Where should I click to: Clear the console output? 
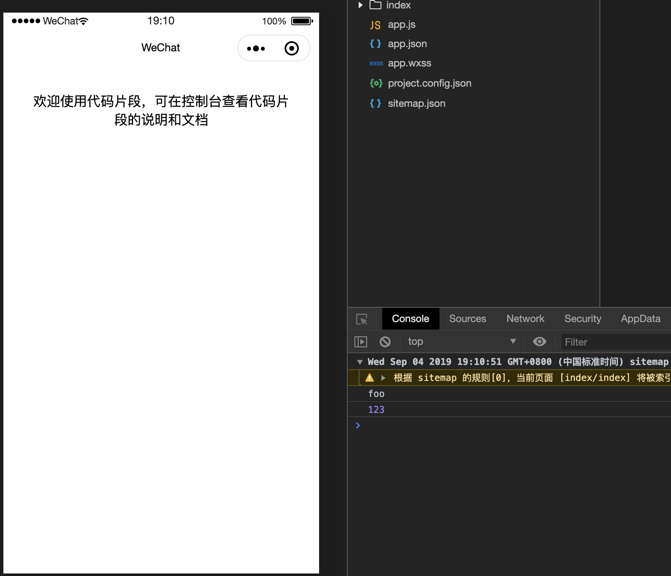(x=385, y=342)
